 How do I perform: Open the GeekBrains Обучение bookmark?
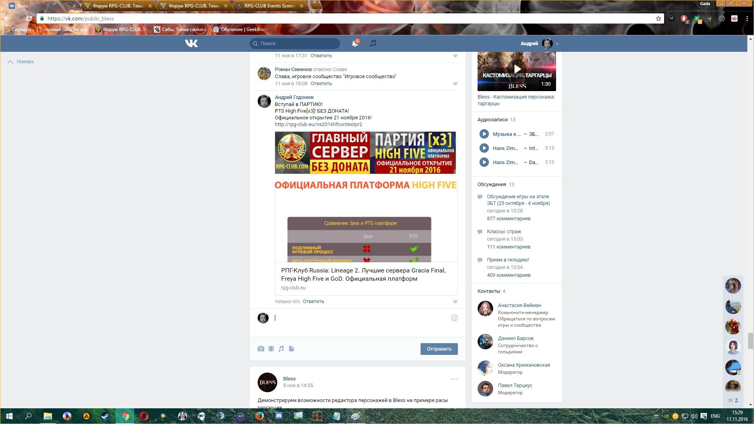click(x=240, y=29)
